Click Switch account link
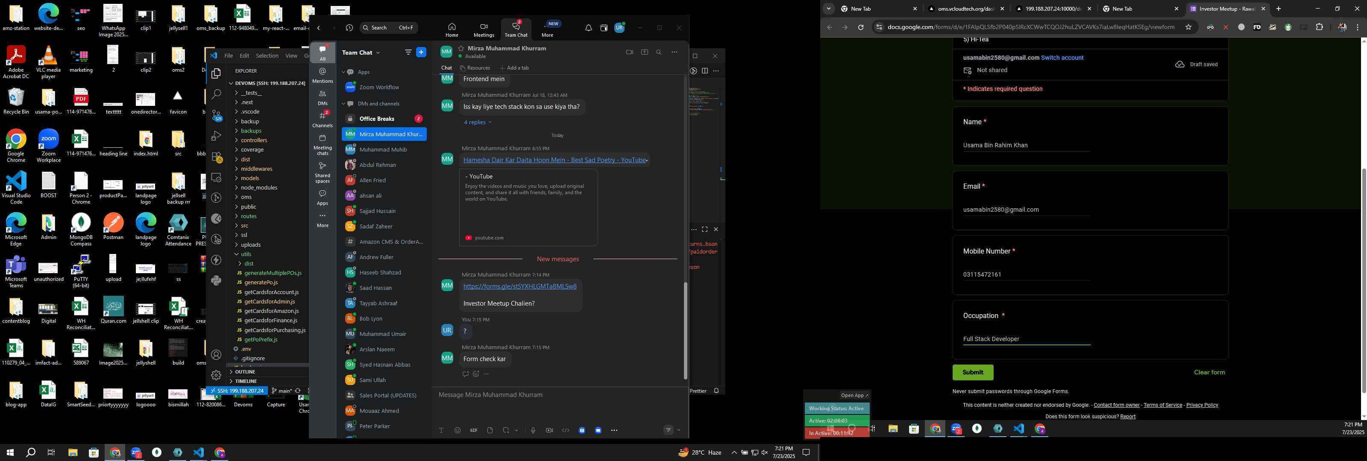 tap(1062, 58)
